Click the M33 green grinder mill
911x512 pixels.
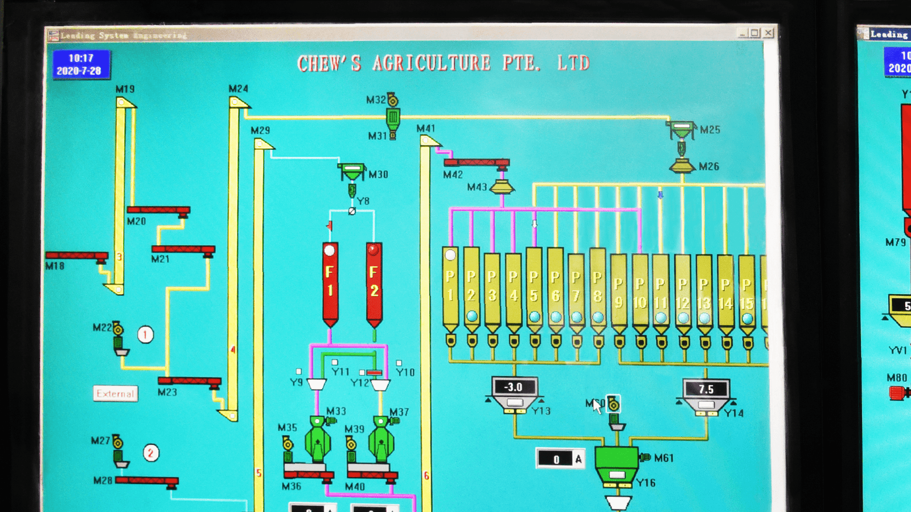tap(317, 439)
